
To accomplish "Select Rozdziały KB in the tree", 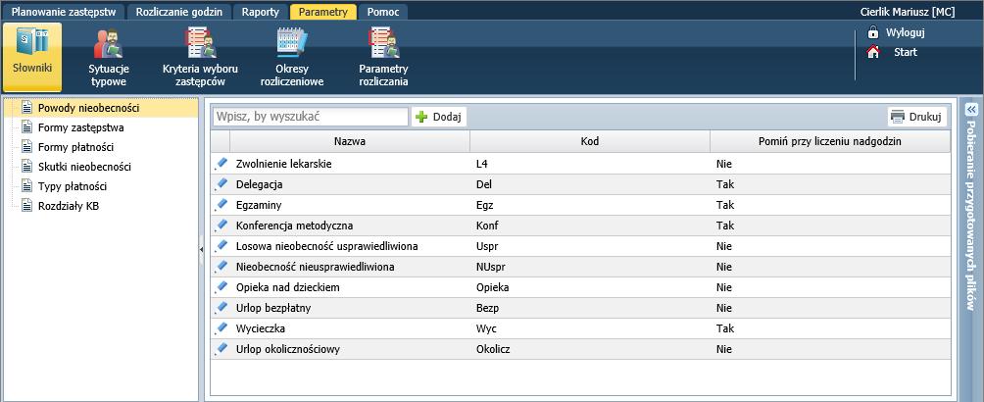I will tap(69, 206).
